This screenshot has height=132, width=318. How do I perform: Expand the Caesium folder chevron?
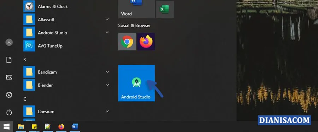107,111
